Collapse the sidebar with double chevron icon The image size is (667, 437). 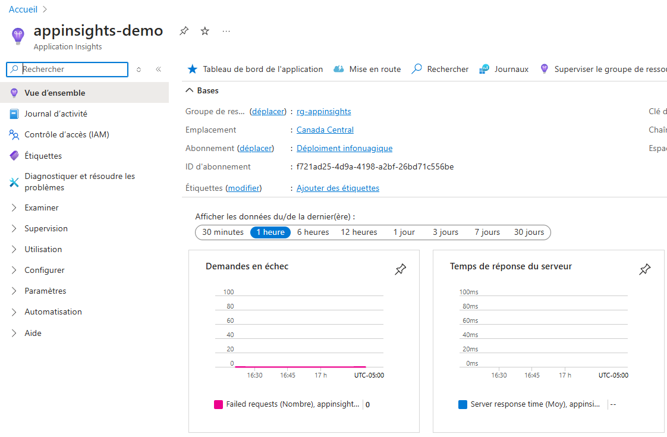(158, 69)
